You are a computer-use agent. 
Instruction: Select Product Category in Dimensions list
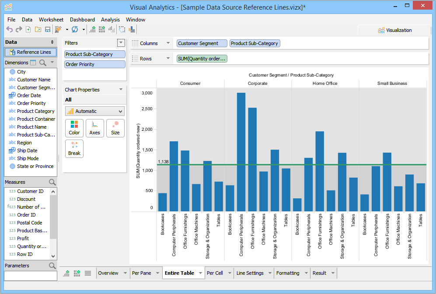(x=35, y=111)
